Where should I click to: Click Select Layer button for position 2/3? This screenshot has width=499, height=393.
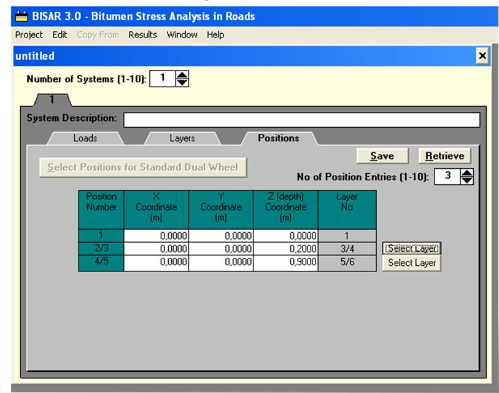click(412, 249)
